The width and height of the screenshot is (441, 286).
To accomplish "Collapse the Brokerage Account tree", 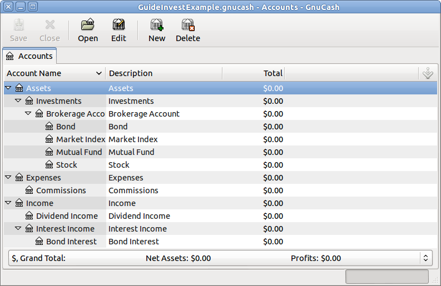I will coord(28,113).
